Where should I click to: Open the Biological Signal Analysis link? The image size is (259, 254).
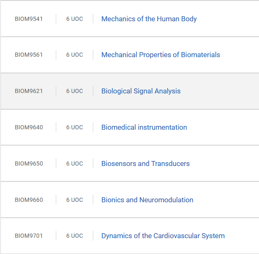pyautogui.click(x=141, y=91)
